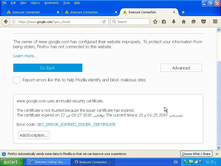
Task: Click the first system tray icon
Action: pyautogui.click(x=186, y=162)
